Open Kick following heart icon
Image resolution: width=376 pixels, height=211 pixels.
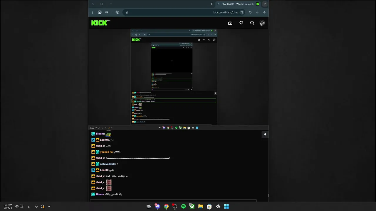click(241, 23)
